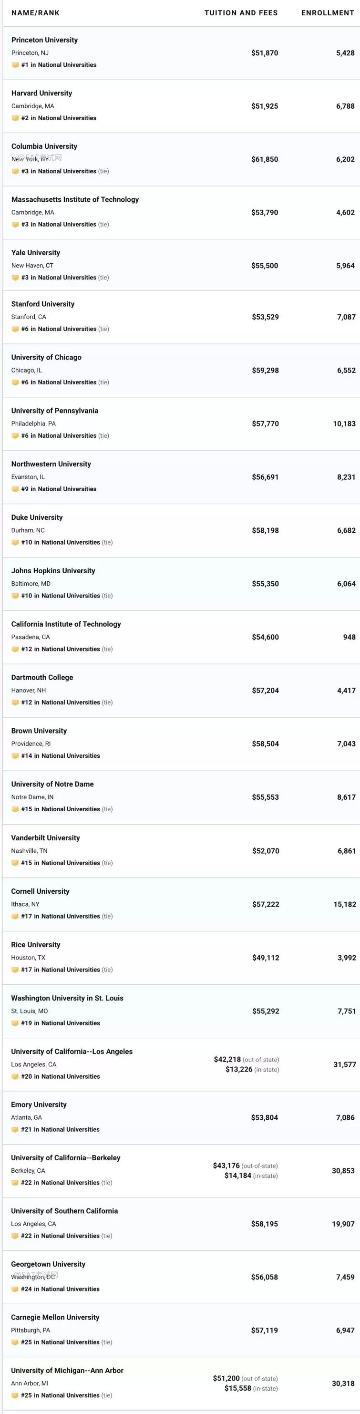
Task: Click the badge icon in Duke University's row
Action: (15, 542)
